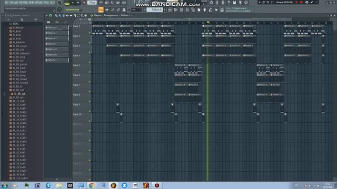This screenshot has width=337, height=189.
Task: Open the OPTIONS menu
Action: 38,3
